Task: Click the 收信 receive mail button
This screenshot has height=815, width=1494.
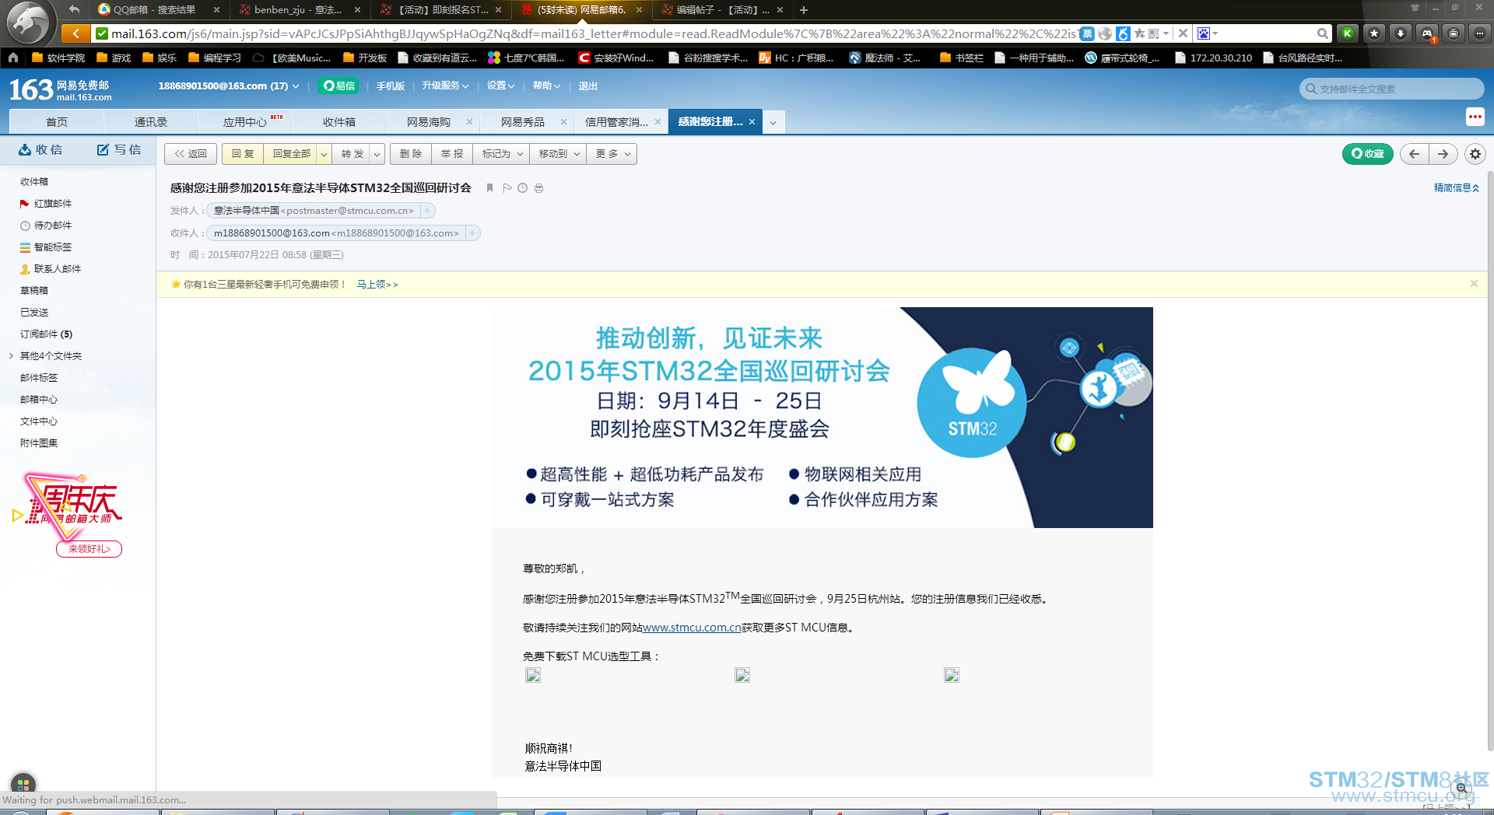Action: 40,150
